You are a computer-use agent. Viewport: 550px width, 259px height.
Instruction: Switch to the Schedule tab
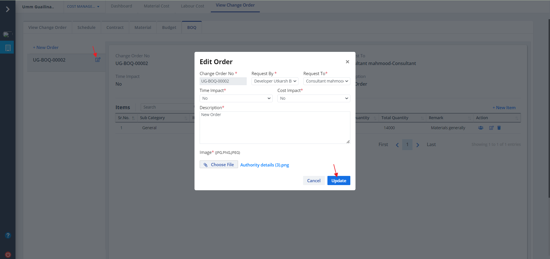tap(86, 28)
